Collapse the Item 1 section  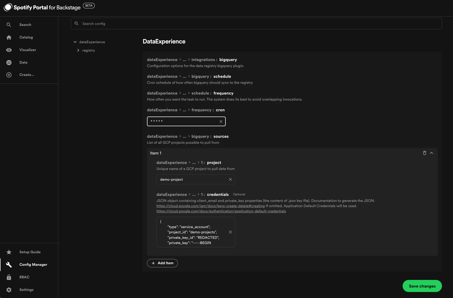click(x=431, y=153)
